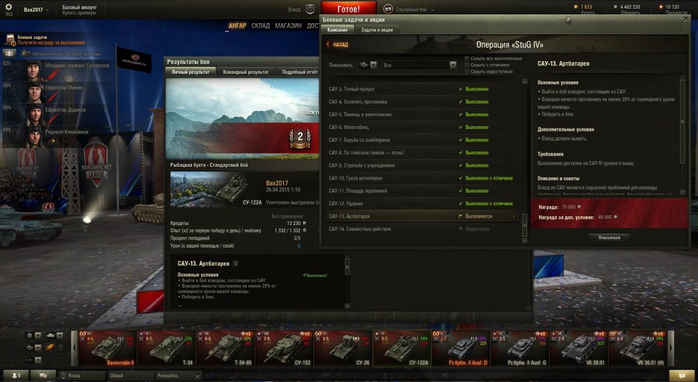Close the Ponyashka_ chat tab
This screenshot has width=698, height=382.
(x=197, y=376)
